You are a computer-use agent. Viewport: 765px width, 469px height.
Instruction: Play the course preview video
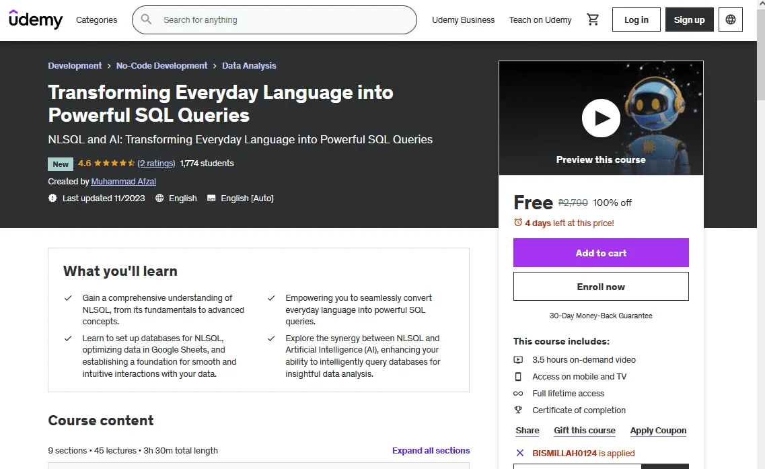tap(601, 118)
